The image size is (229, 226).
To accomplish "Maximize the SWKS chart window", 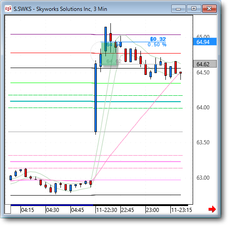I will [194, 9].
